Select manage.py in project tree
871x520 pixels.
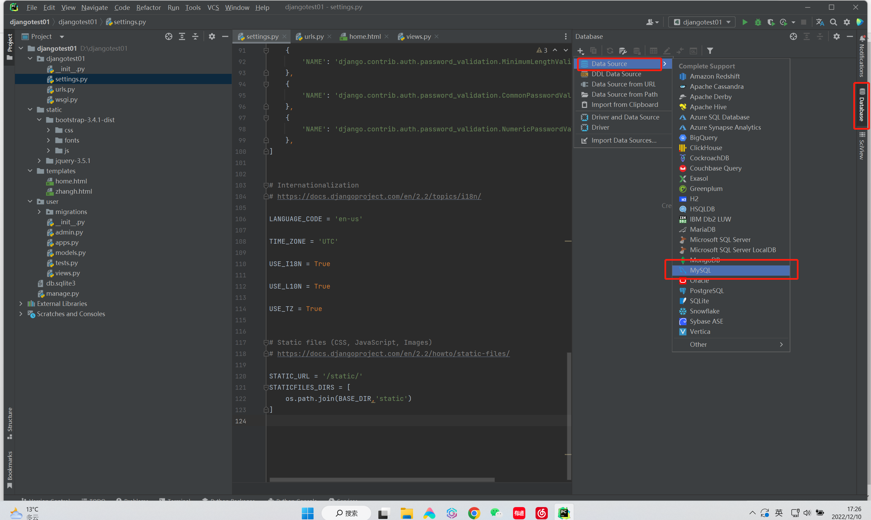[x=62, y=294]
